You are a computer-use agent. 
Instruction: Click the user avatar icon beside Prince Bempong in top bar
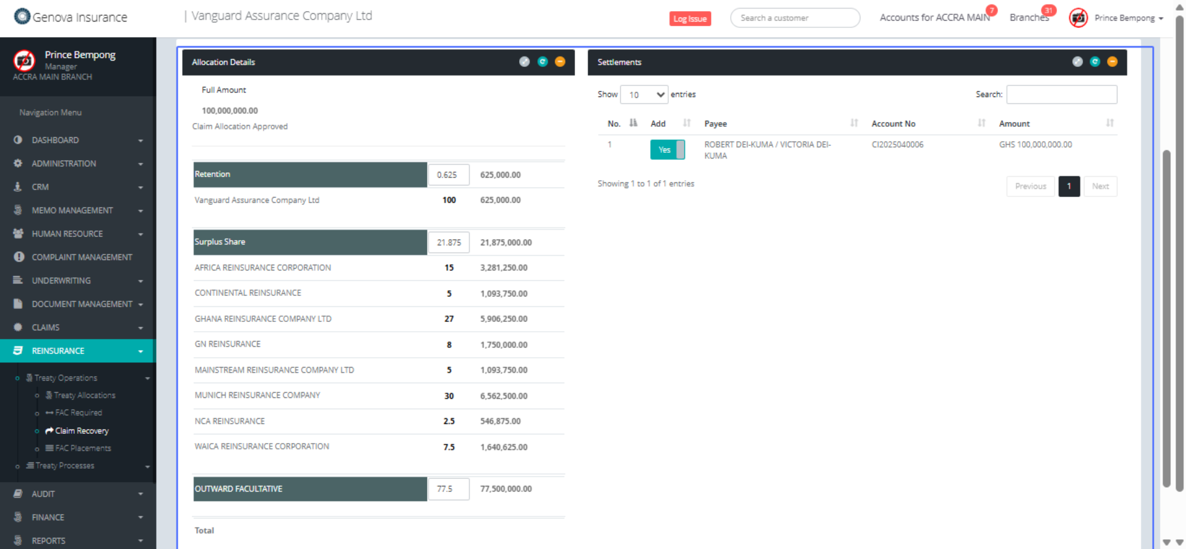point(1079,18)
